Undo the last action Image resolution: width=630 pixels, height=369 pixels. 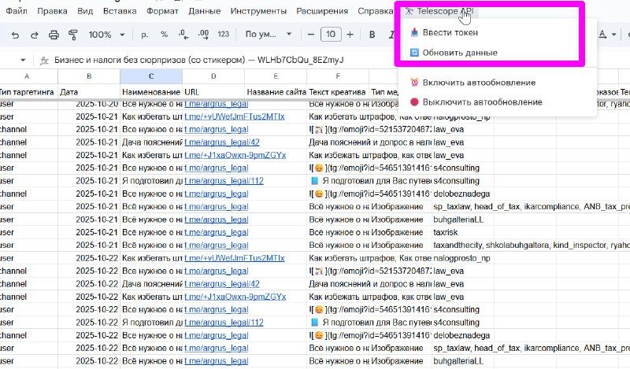15,35
